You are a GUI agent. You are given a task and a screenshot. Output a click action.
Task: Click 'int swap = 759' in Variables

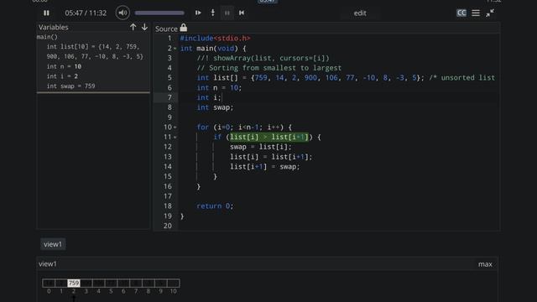(70, 86)
